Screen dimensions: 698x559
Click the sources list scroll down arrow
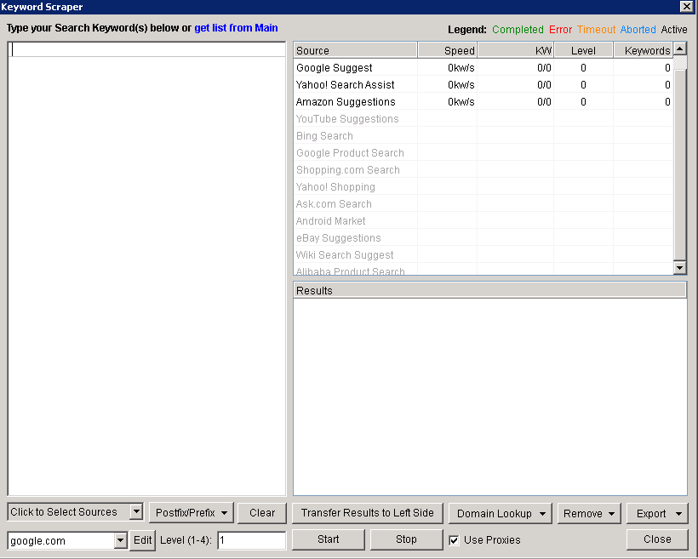(680, 267)
